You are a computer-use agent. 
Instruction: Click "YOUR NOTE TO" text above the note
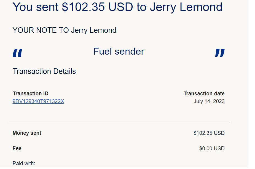click(x=41, y=30)
